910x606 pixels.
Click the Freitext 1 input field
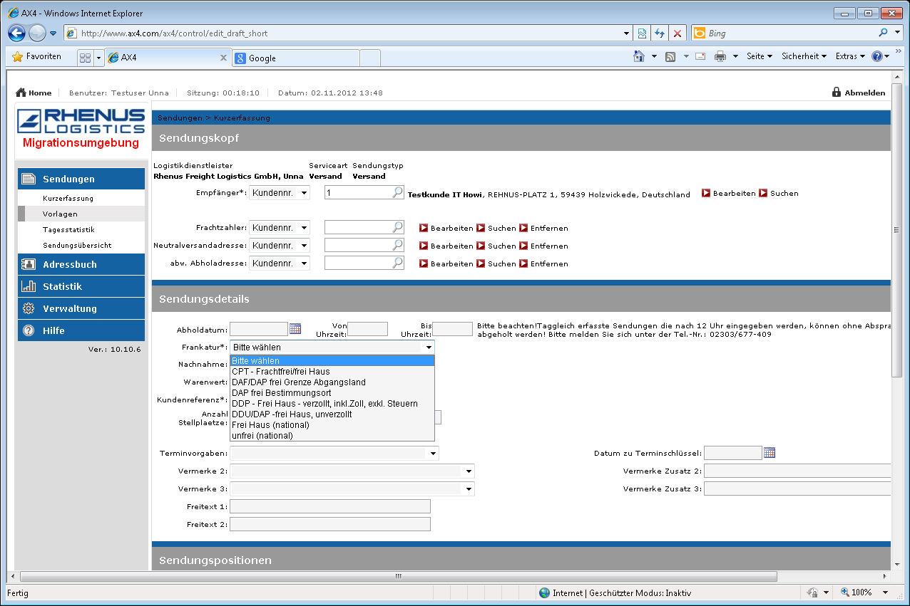330,506
